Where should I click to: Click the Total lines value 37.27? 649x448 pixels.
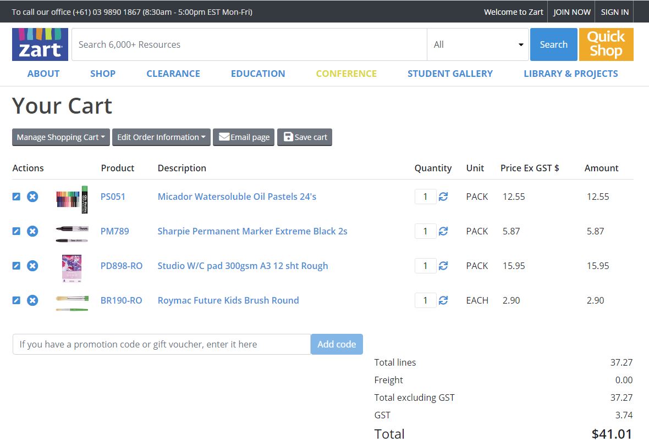[621, 362]
